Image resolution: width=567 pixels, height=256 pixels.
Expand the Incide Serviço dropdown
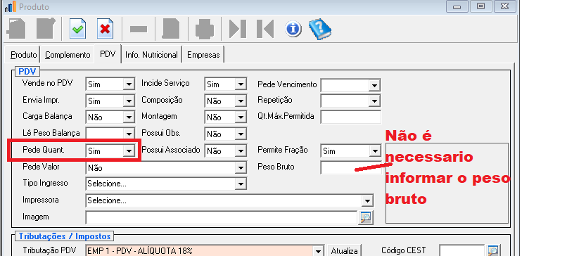pyautogui.click(x=241, y=84)
